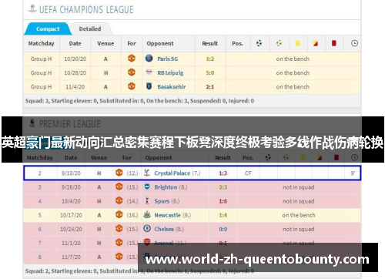
Task: Click the Matchday header in Champions League table
Action: click(41, 43)
